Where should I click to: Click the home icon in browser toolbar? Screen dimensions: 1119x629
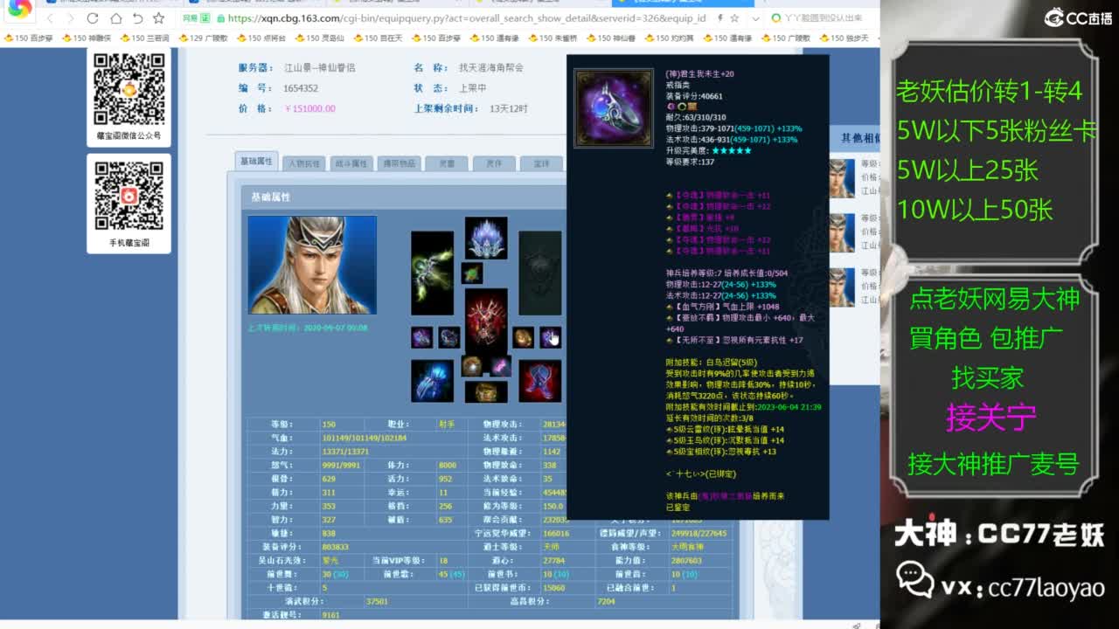click(x=117, y=18)
